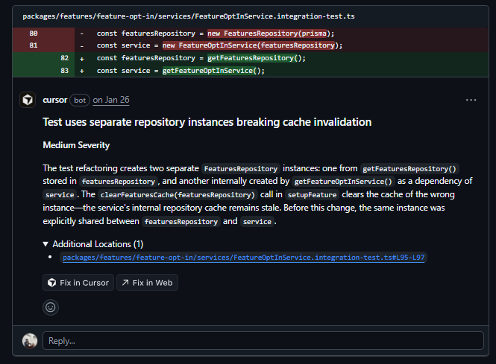Click the first inline code 'FeaturesRepository' in comment
Viewport: 496px width, 364px height.
(x=241, y=168)
